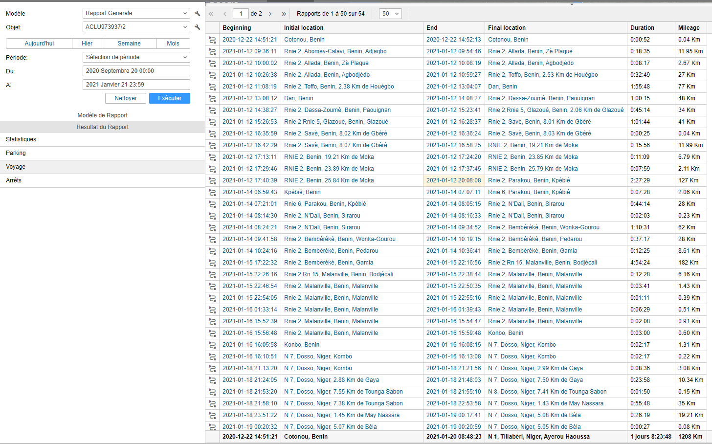Go to the previous report page
712x444 pixels.
[x=224, y=14]
